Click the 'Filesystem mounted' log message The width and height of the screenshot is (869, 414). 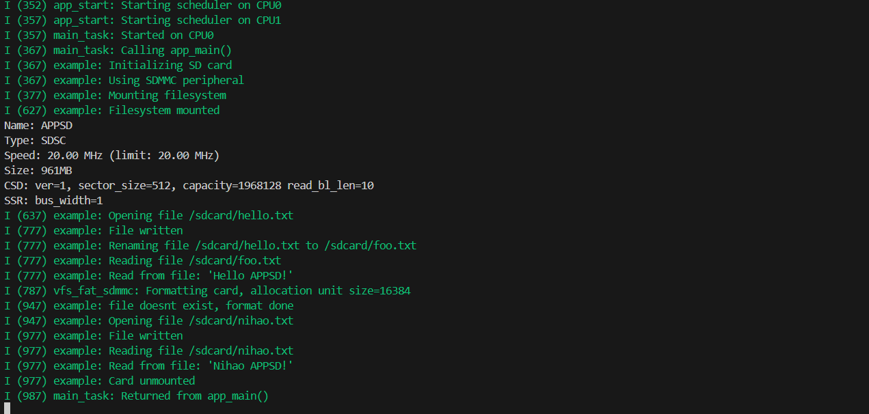click(x=164, y=110)
